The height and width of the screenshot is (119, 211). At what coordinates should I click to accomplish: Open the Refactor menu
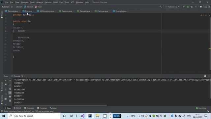pos(48,2)
